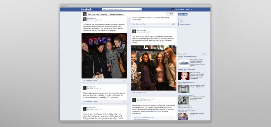Share the gig photo post
Screen dimensions: 271x127
pyautogui.click(x=145, y=93)
